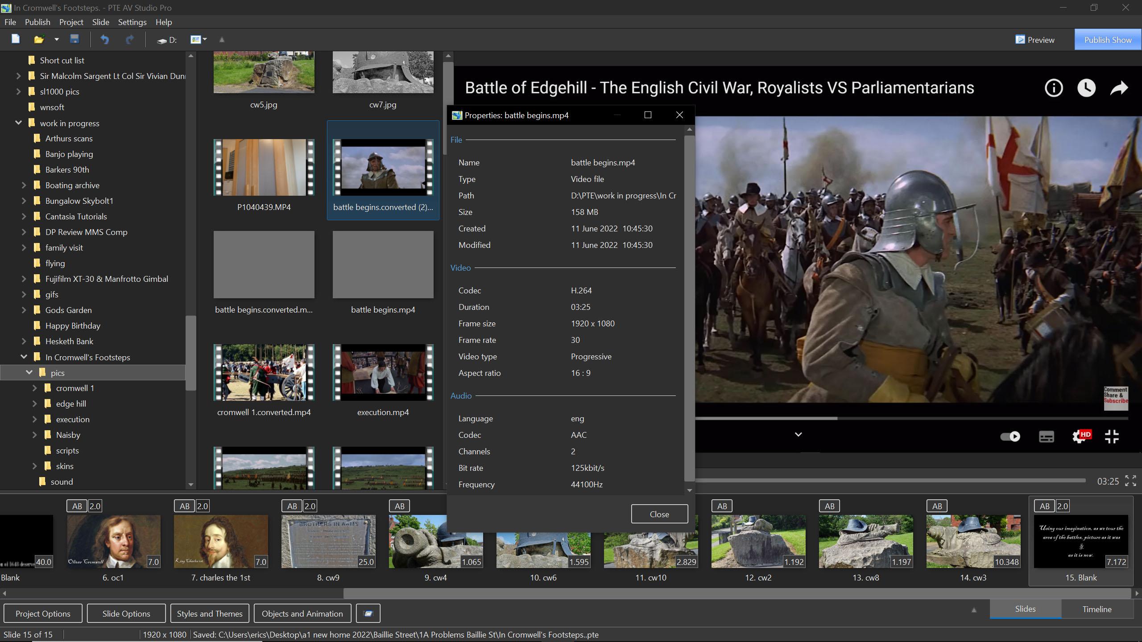Click the Watch later clock icon

[x=1086, y=88]
